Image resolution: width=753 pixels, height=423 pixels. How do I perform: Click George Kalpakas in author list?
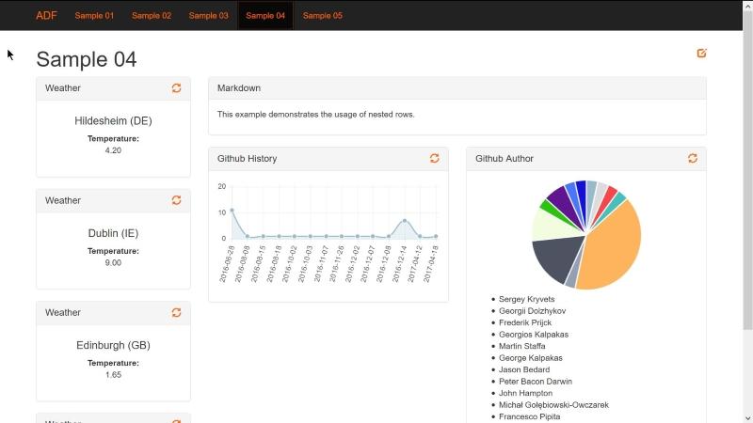(530, 358)
